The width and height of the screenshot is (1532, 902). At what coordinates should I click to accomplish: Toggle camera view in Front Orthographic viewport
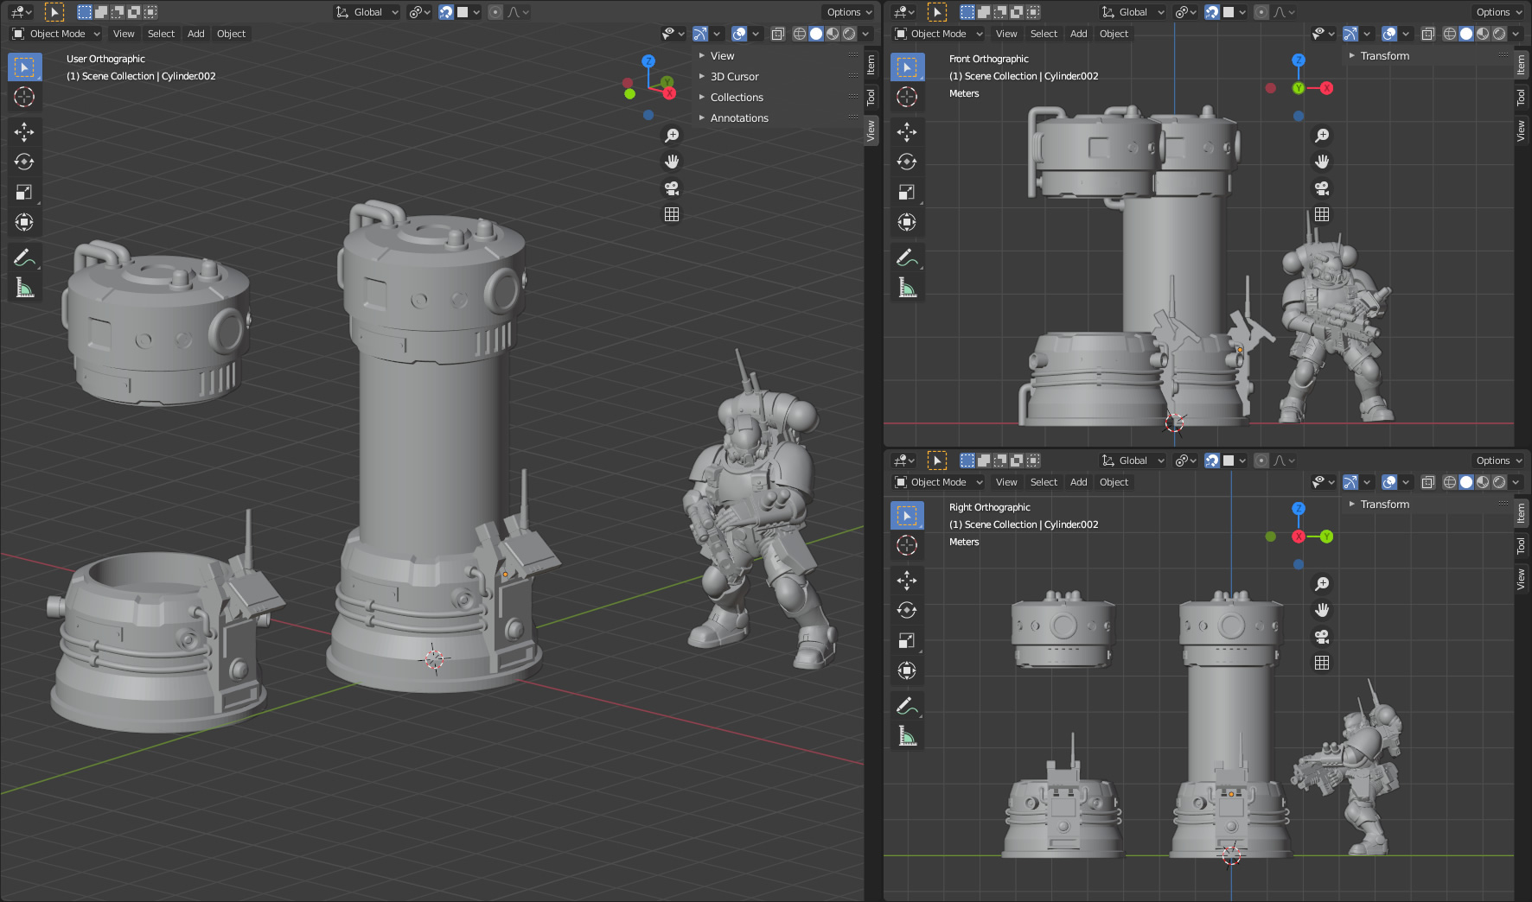click(x=1322, y=188)
